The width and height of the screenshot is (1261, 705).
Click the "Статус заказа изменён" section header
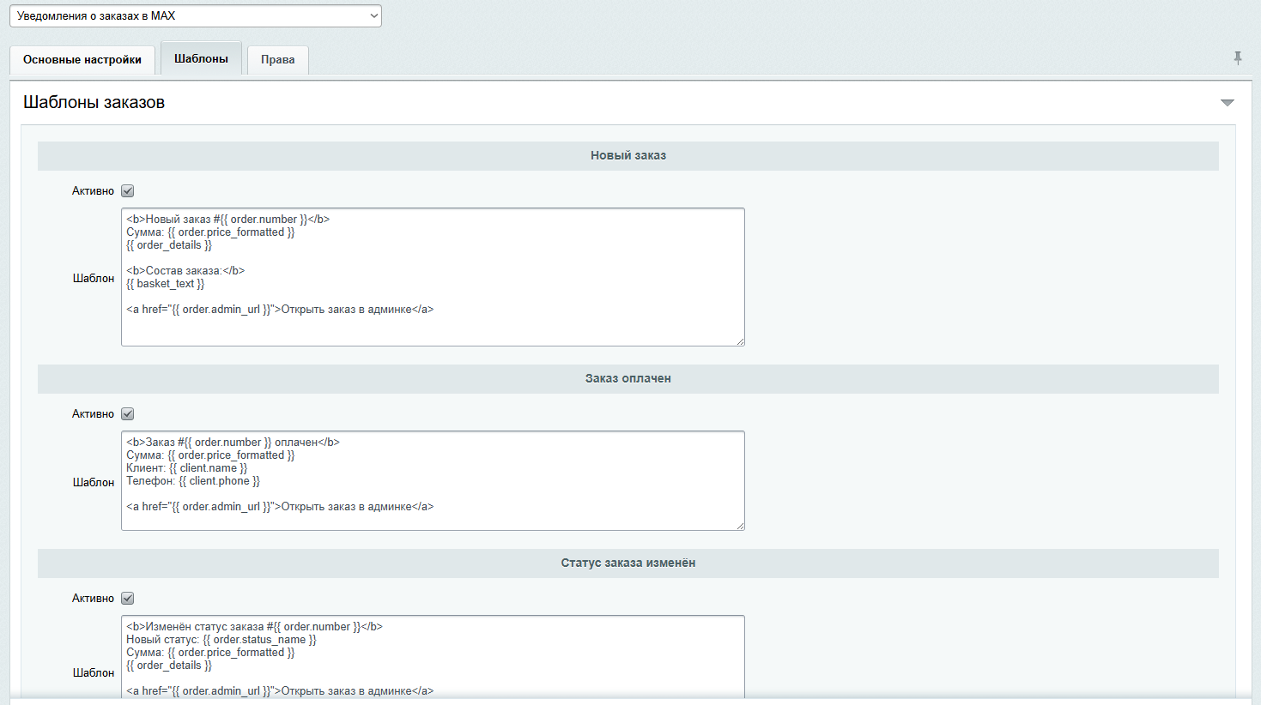628,563
